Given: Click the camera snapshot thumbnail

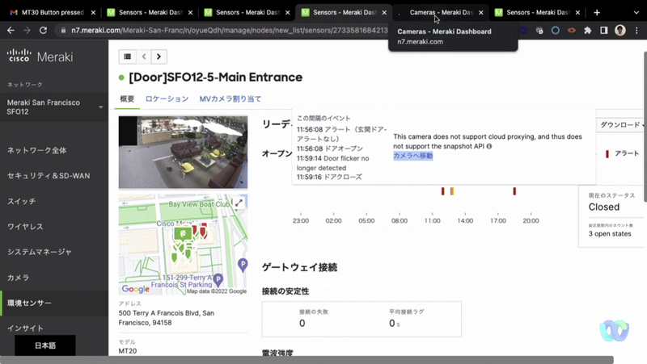Looking at the screenshot, I should (x=183, y=152).
